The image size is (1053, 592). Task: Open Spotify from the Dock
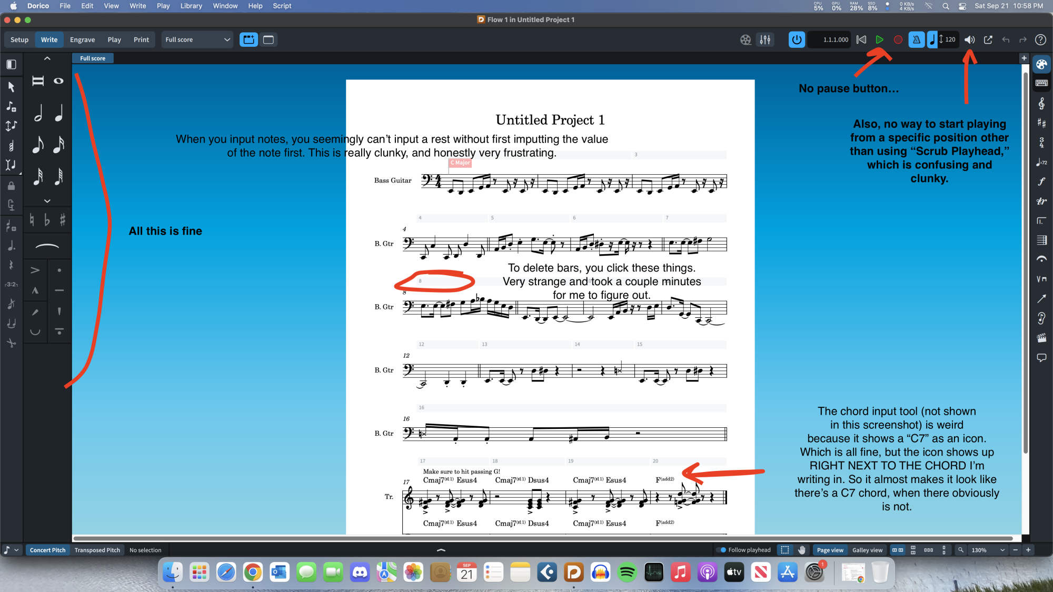pos(627,572)
